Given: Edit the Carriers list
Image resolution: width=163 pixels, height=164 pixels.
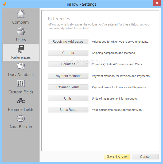Looking at the screenshot, I should pos(68,53).
